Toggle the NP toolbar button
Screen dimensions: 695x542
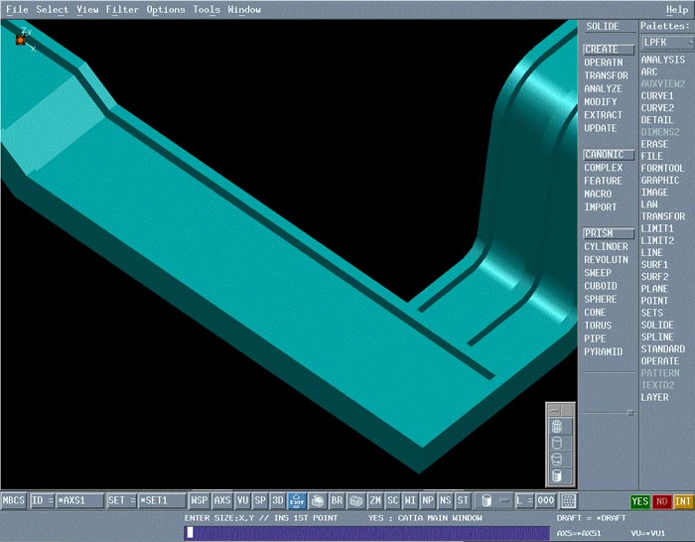(x=428, y=501)
